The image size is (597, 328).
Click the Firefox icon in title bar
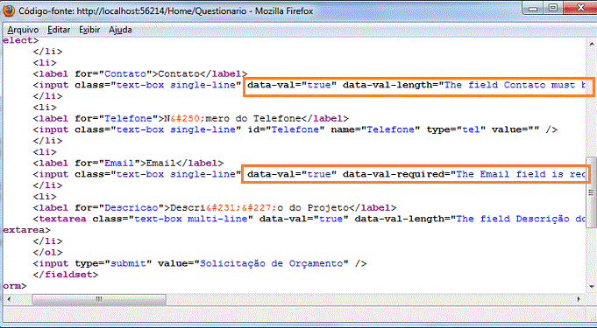(9, 10)
